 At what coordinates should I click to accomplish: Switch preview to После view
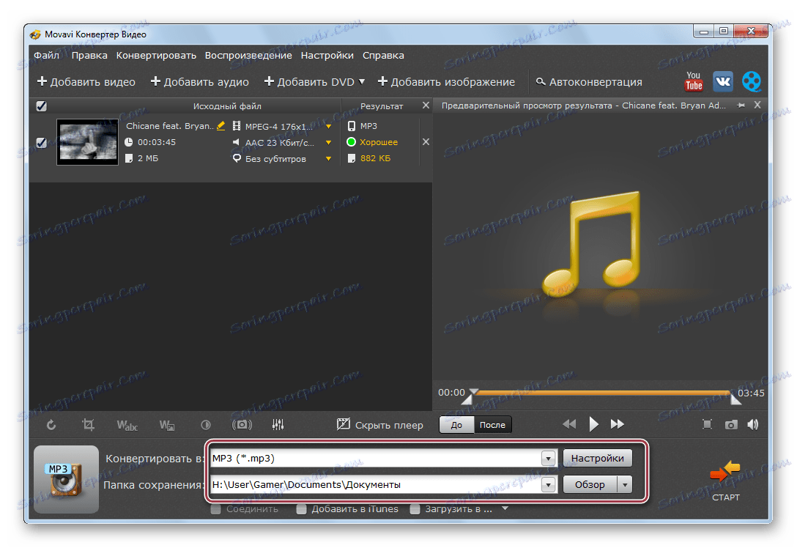coord(492,425)
